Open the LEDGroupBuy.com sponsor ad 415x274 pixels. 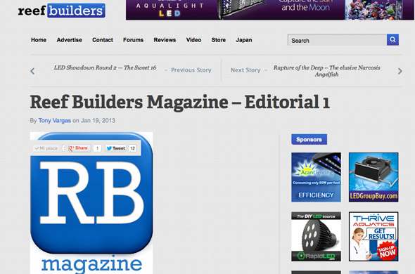pyautogui.click(x=373, y=177)
